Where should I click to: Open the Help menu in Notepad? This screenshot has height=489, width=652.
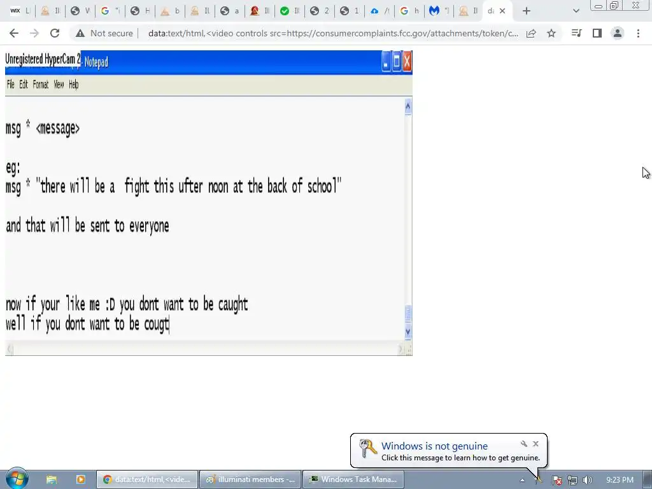[74, 85]
